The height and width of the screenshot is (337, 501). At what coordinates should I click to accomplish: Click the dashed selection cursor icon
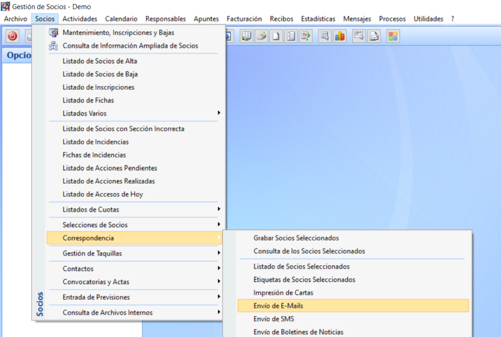pyautogui.click(x=360, y=36)
